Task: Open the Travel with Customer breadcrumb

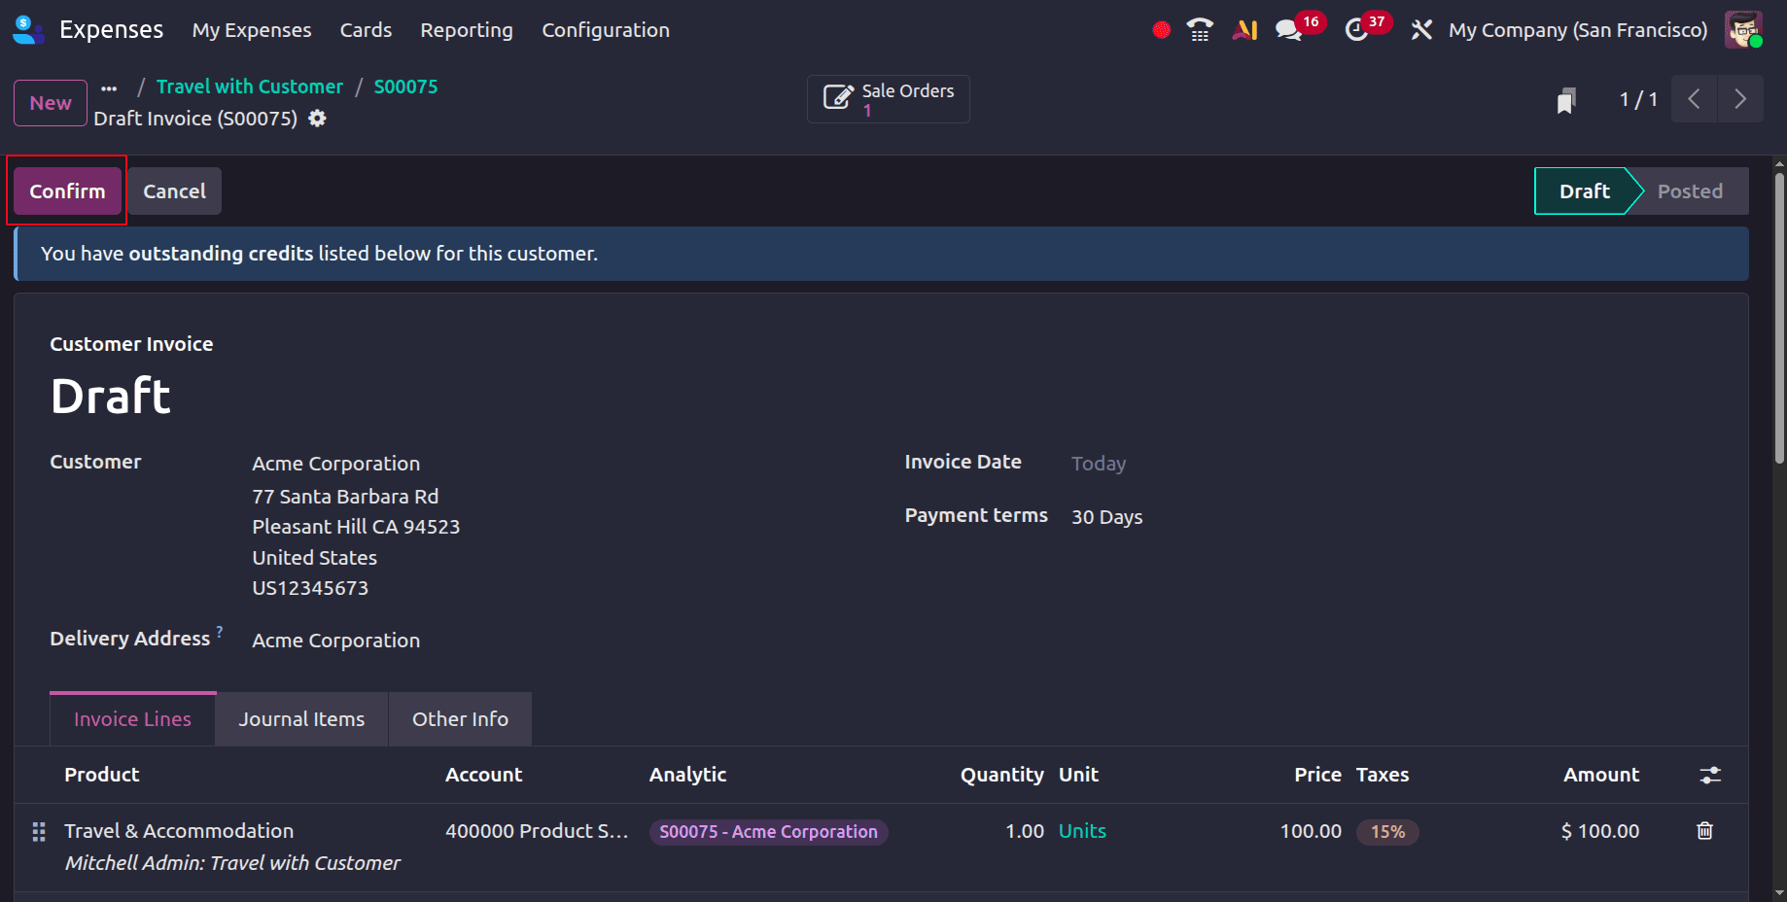Action: tap(250, 87)
